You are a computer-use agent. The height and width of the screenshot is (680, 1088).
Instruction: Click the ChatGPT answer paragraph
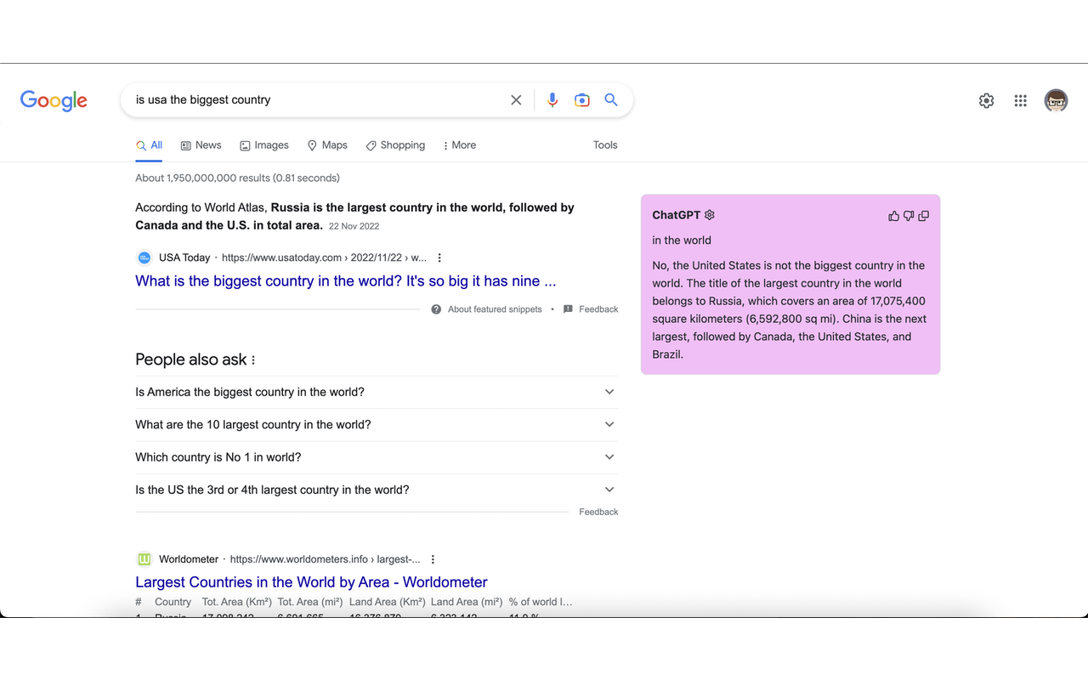tap(790, 310)
